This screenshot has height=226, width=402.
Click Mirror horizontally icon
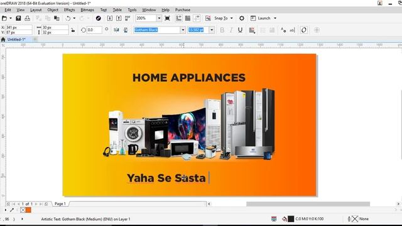coord(116,30)
